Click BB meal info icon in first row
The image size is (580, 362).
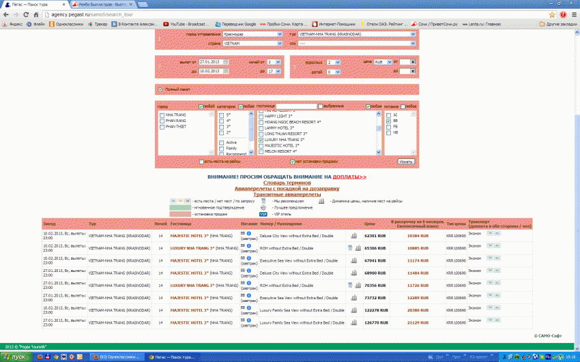pos(249,232)
